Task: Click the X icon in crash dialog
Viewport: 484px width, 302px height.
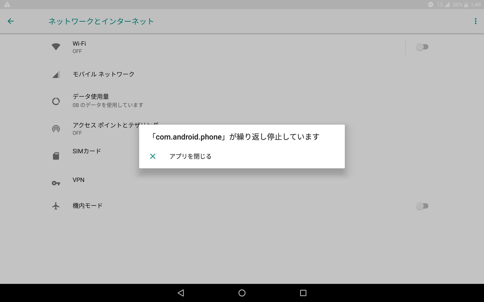Action: coord(153,156)
